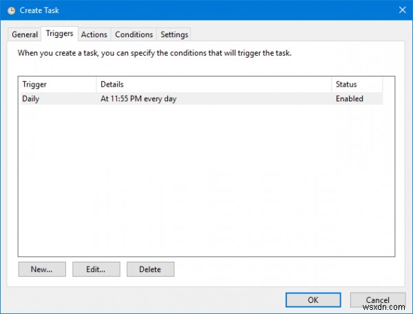The image size is (413, 314).
Task: Delete the selected trigger
Action: (151, 269)
